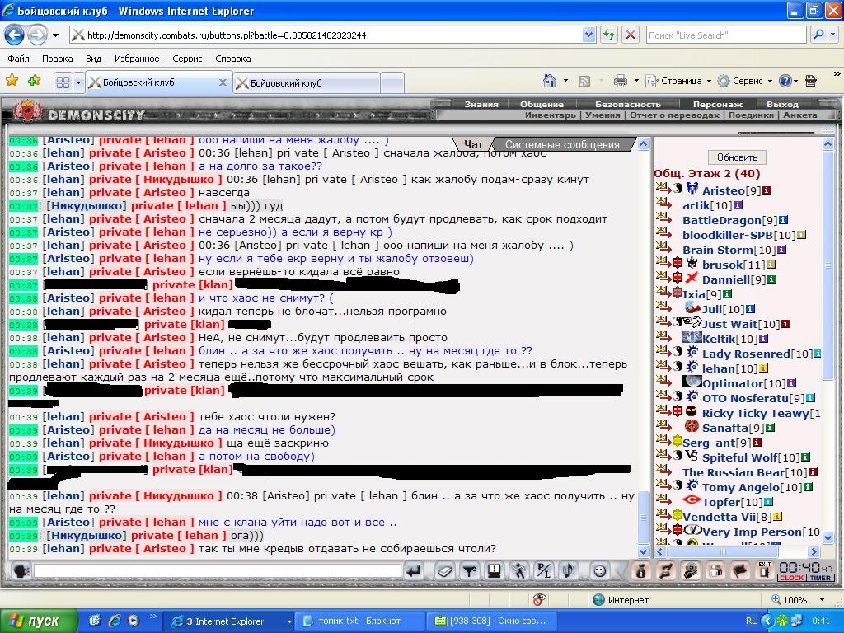844x633 pixels.
Task: Open the Избранное menu
Action: pos(137,59)
